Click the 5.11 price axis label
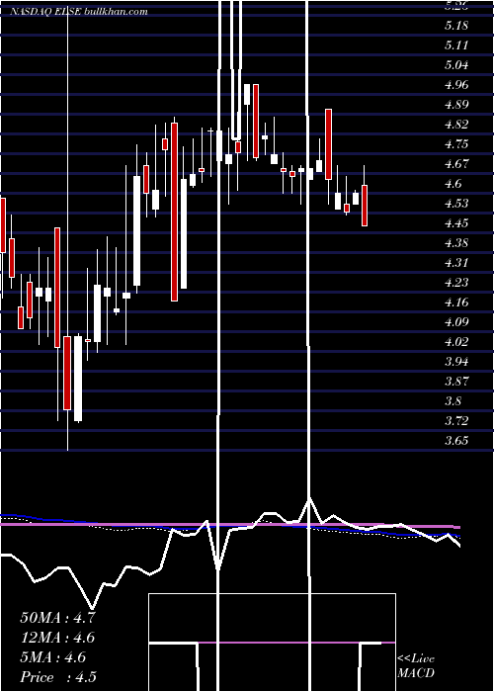This screenshot has width=494, height=692. [456, 45]
